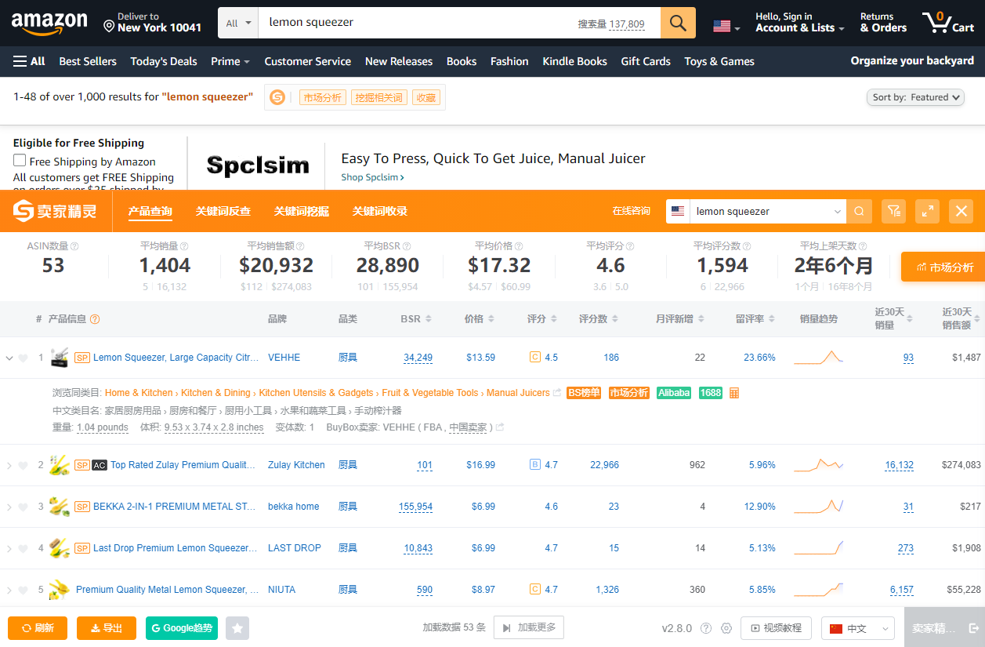Favorite the Zulay Kitchen product with heart icon
Screen dimensions: 985x647
(x=24, y=466)
